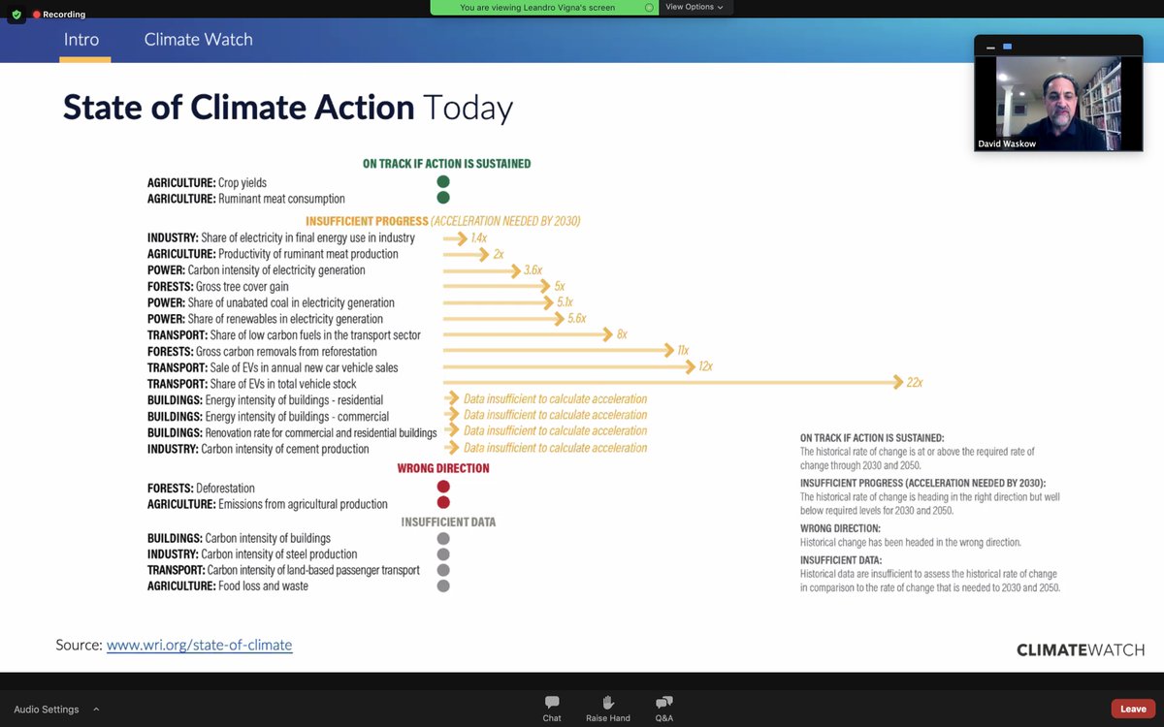The height and width of the screenshot is (727, 1164).
Task: Open the Q&A panel
Action: pyautogui.click(x=664, y=709)
